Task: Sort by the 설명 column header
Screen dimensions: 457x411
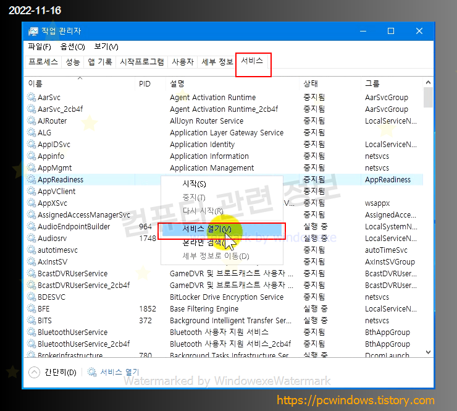Action: (x=232, y=83)
